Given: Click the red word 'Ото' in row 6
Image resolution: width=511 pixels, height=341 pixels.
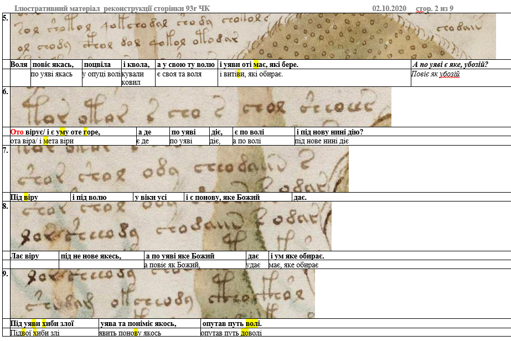Looking at the screenshot, I should 17,132.
